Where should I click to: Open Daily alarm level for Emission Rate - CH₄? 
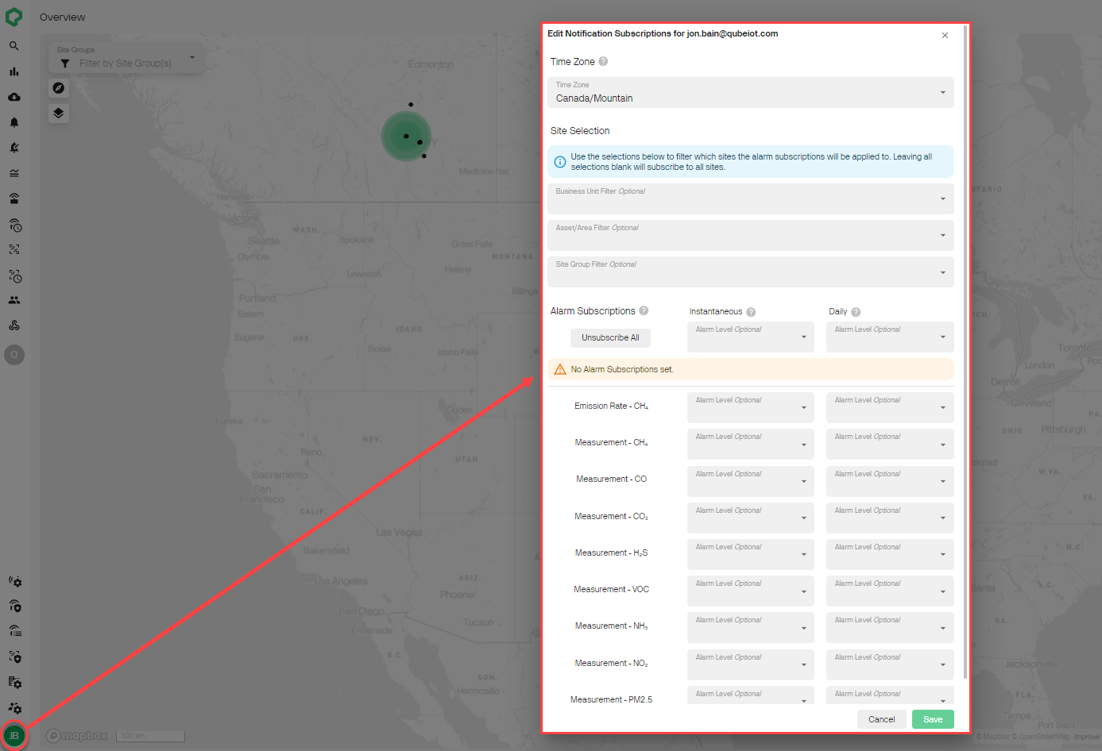tap(889, 407)
